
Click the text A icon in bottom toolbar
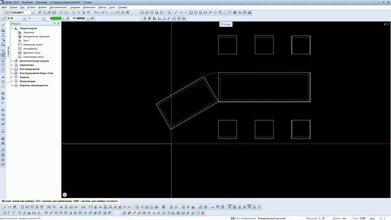pos(61,207)
